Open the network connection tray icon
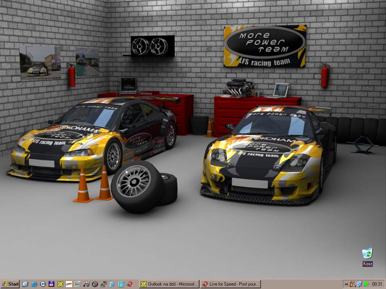This screenshot has height=289, width=386. [359, 284]
